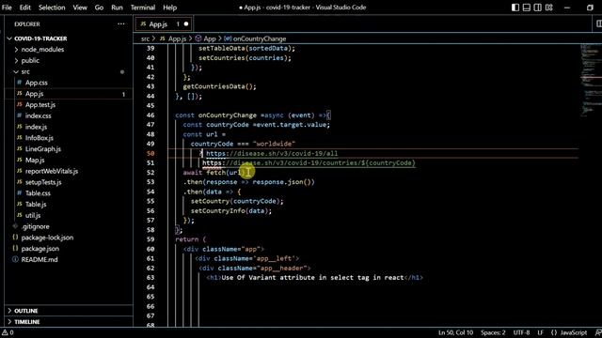Collapse the COVID-19-TRACKER root folder
Viewport: 602px width, 338px height.
click(40, 38)
